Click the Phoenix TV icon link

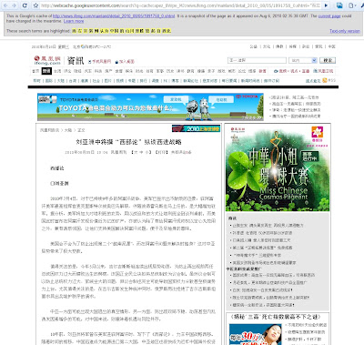tap(316, 71)
